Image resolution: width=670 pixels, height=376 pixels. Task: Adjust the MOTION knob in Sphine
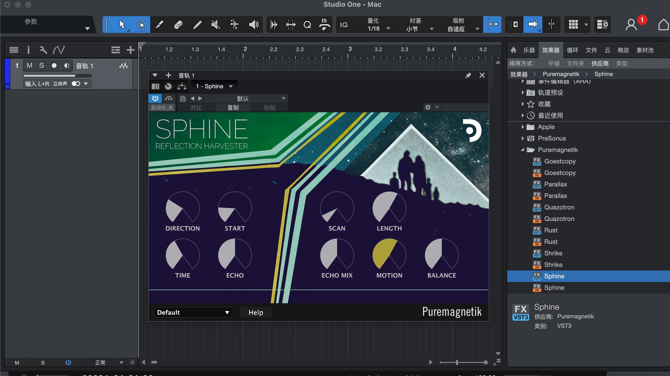389,255
